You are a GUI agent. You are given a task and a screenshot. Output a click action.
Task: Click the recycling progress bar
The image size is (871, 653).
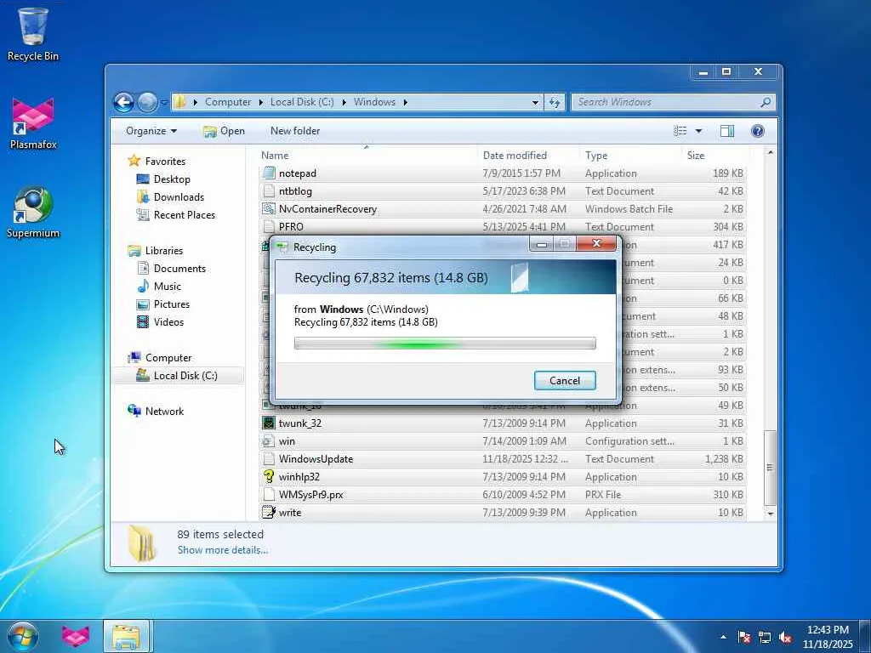(x=445, y=344)
